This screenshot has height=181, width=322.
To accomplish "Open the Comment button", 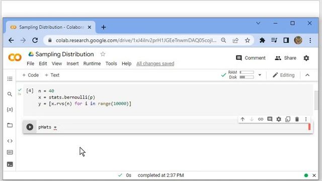I will tap(251, 58).
